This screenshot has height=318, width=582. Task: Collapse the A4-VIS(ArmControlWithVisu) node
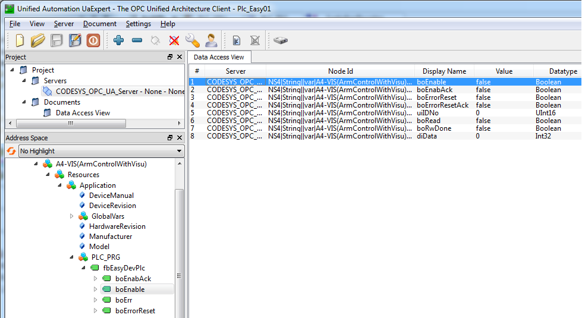pyautogui.click(x=36, y=163)
